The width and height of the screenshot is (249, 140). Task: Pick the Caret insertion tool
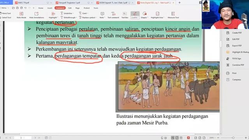tap(83, 13)
